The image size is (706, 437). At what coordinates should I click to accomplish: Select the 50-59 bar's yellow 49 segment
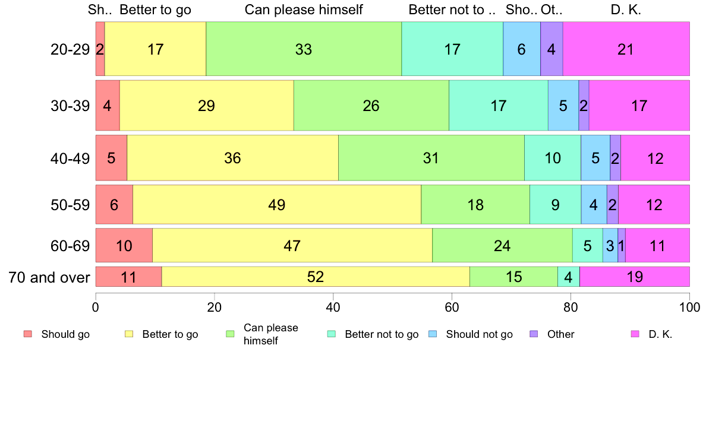coord(277,205)
